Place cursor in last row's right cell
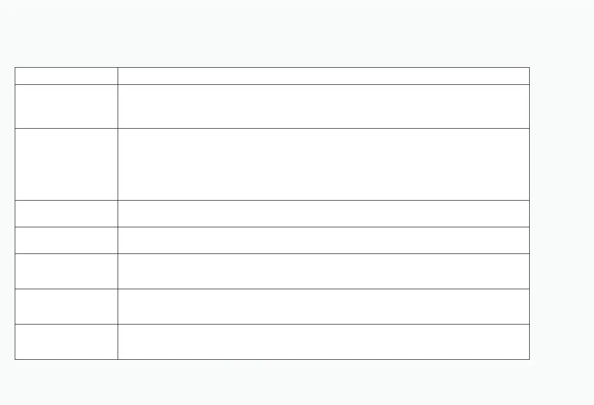This screenshot has width=594, height=405. (x=323, y=342)
